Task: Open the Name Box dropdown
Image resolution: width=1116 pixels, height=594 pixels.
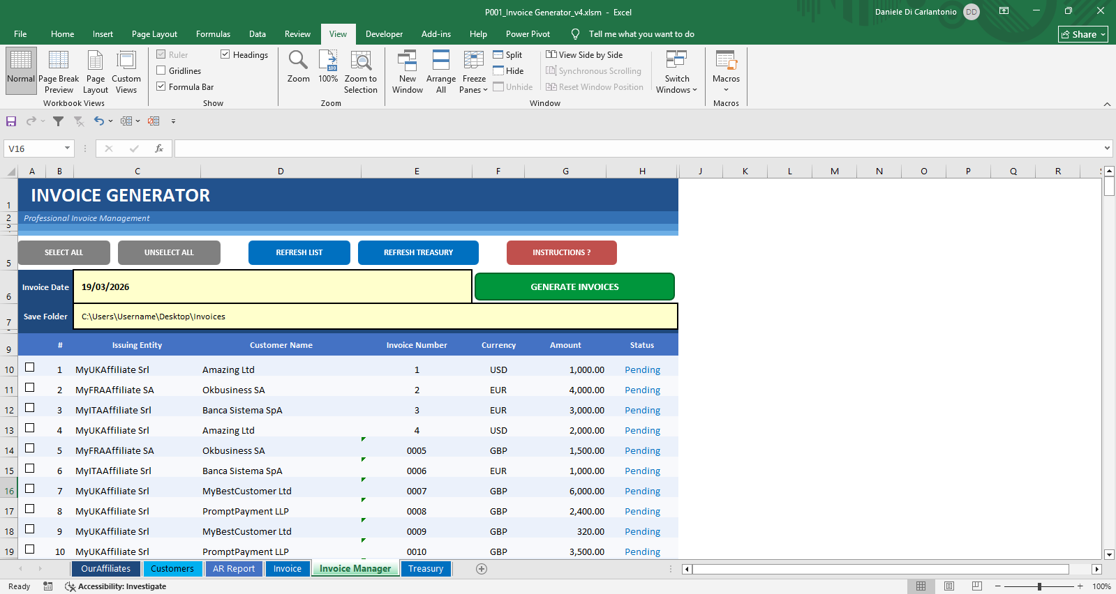Action: pyautogui.click(x=67, y=148)
